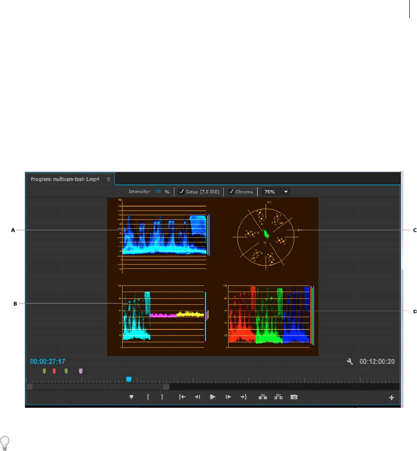Click the pink marker on ruler
Image resolution: width=417 pixels, height=451 pixels.
click(81, 371)
